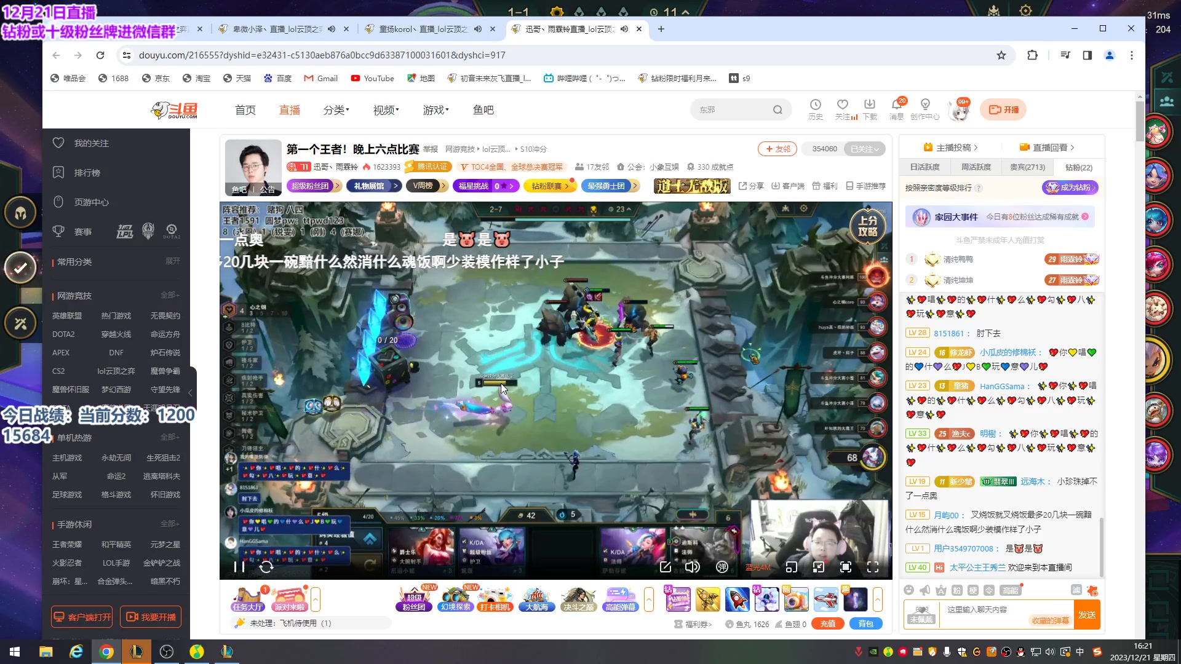Toggle the 已关注 followed button

point(864,149)
